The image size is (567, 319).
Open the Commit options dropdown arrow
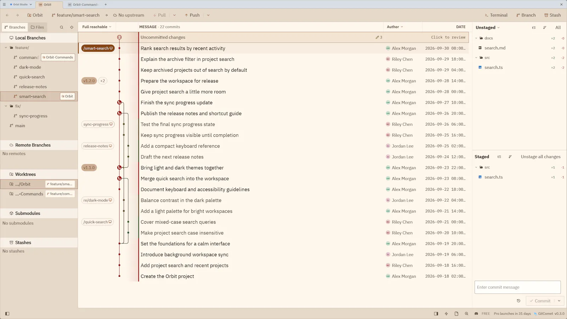[559, 301]
